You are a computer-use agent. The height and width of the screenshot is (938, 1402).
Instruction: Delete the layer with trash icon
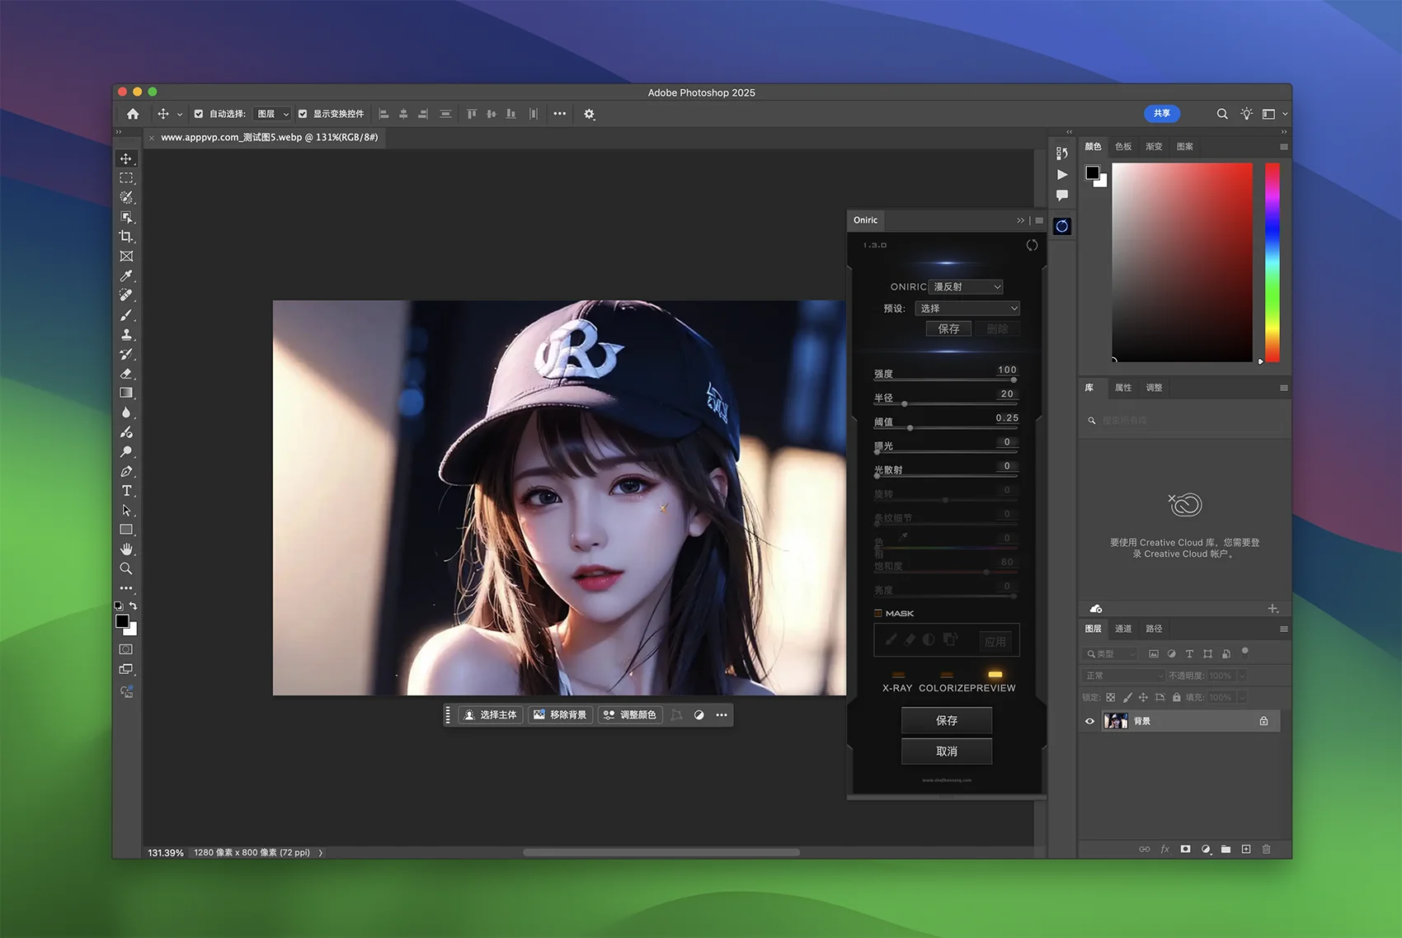point(1267,849)
